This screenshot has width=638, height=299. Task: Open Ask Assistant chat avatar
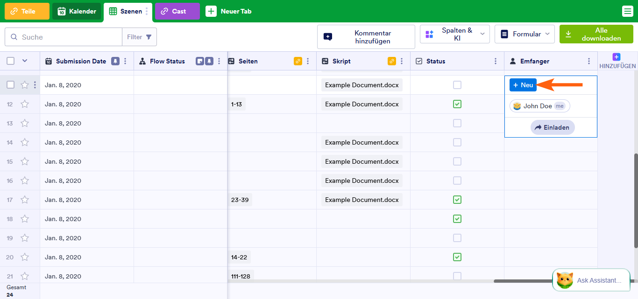(565, 280)
